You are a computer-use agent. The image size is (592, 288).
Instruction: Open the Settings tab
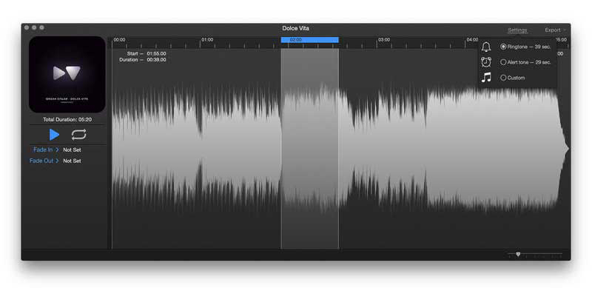coord(517,30)
